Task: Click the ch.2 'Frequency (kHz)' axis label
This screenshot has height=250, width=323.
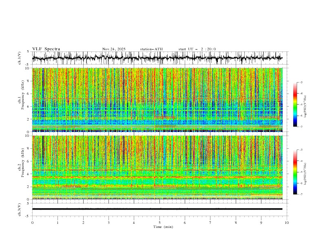Action: (x=23, y=163)
